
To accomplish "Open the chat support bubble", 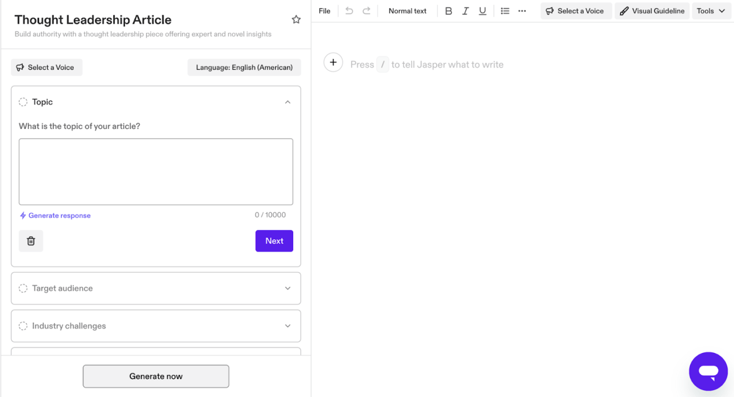I will coord(708,371).
